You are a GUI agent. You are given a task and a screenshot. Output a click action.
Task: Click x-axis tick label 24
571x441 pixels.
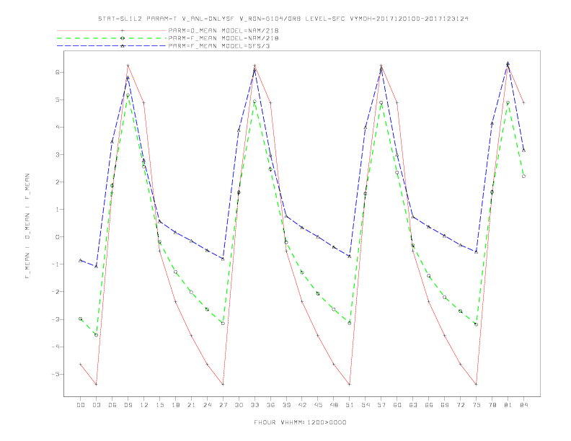pos(207,405)
